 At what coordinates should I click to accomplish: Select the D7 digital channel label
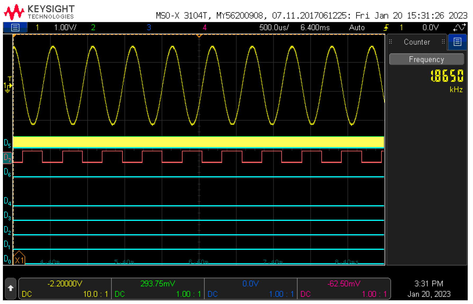[7, 158]
